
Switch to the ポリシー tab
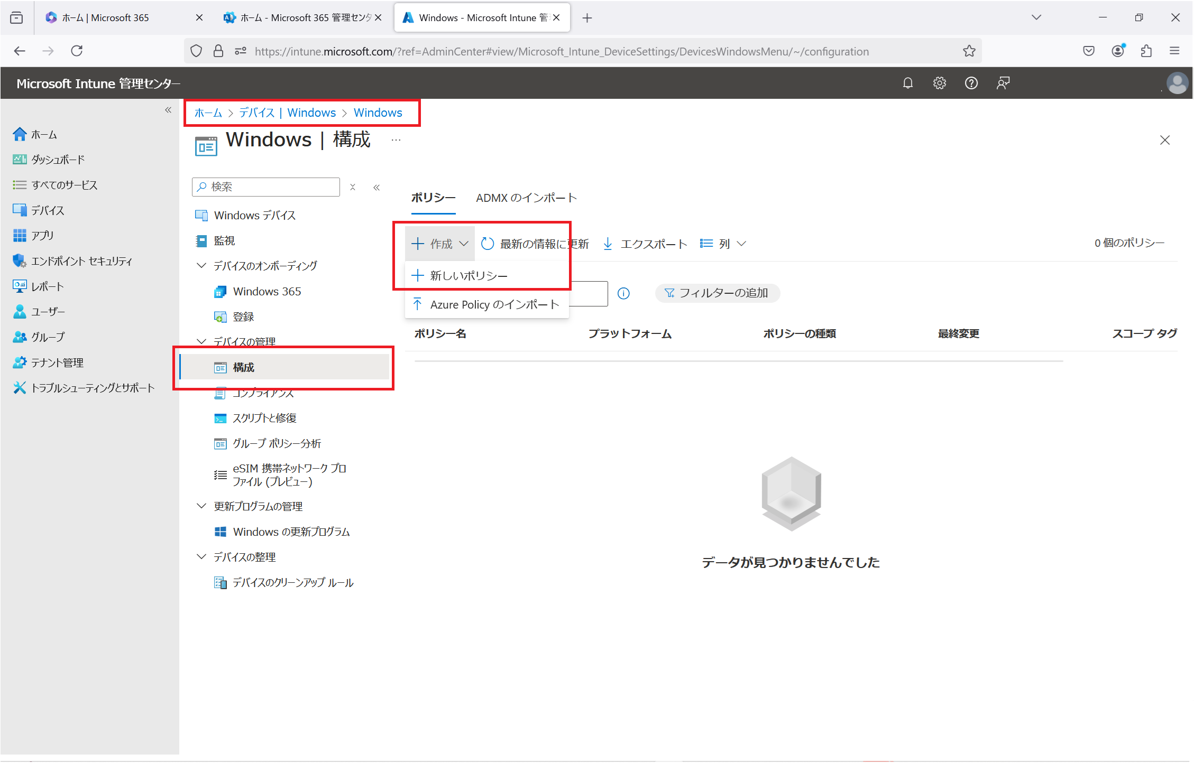(433, 198)
